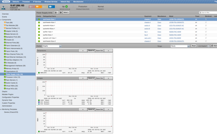Pan Current graph forward with > button
The image size is (217, 134).
pyautogui.click(x=108, y=110)
